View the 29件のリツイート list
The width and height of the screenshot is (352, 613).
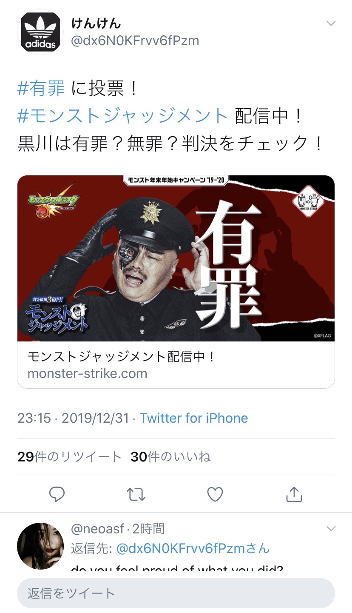(x=70, y=457)
